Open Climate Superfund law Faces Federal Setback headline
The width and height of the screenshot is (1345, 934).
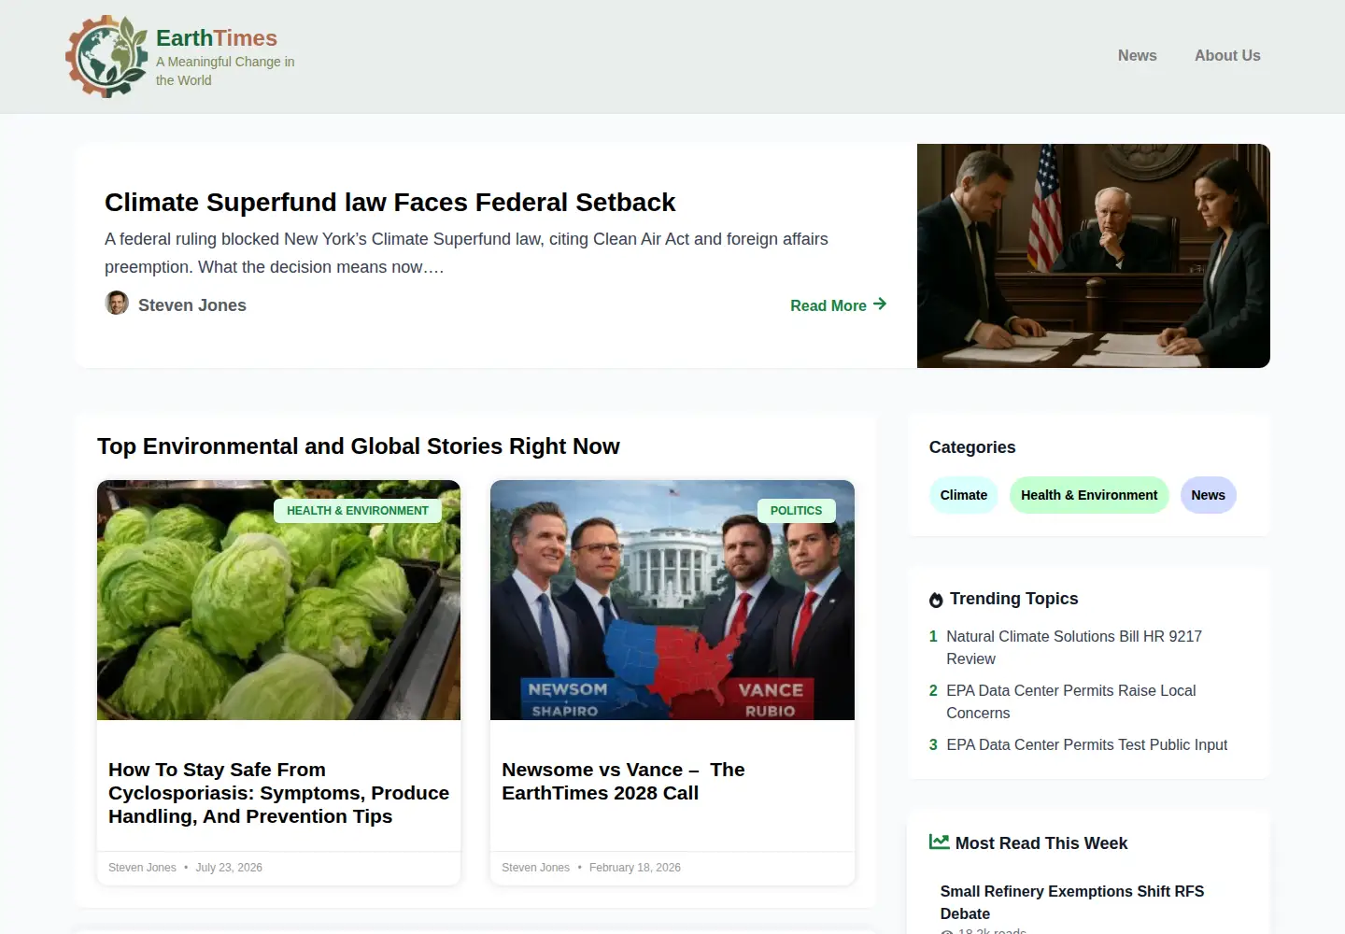pos(389,203)
